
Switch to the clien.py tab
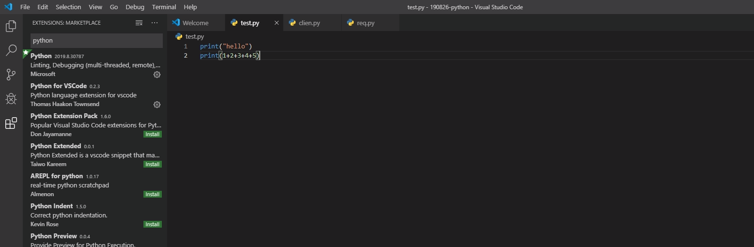pos(313,23)
